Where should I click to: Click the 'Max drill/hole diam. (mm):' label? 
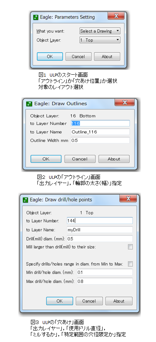[x=50, y=281]
